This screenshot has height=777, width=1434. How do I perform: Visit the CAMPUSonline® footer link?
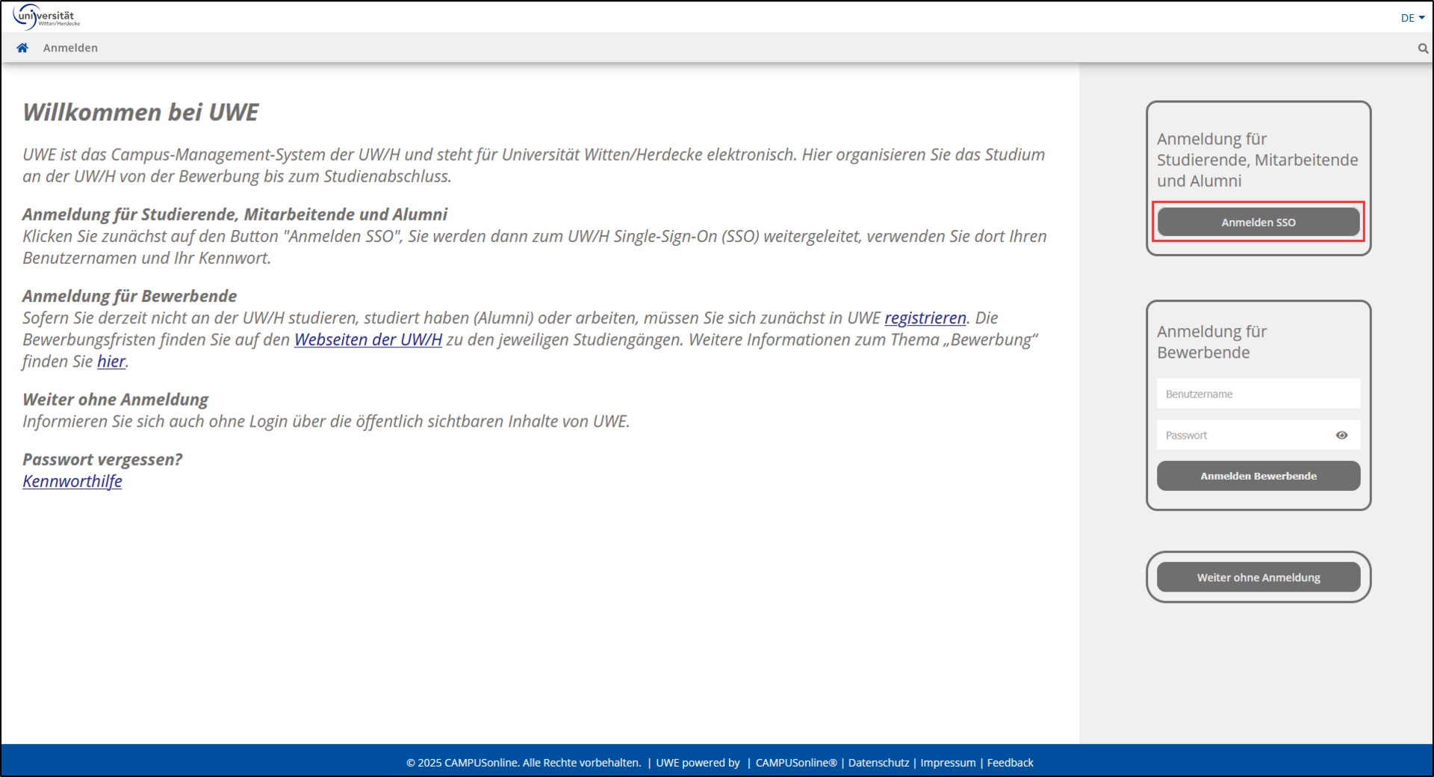pyautogui.click(x=795, y=763)
